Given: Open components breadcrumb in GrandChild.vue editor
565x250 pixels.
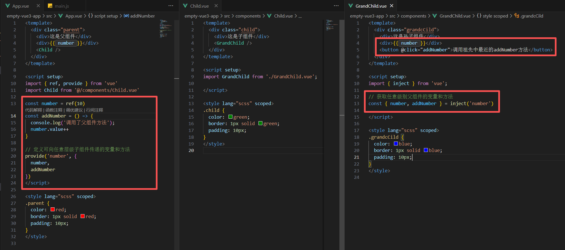Looking at the screenshot, I should pyautogui.click(x=413, y=16).
